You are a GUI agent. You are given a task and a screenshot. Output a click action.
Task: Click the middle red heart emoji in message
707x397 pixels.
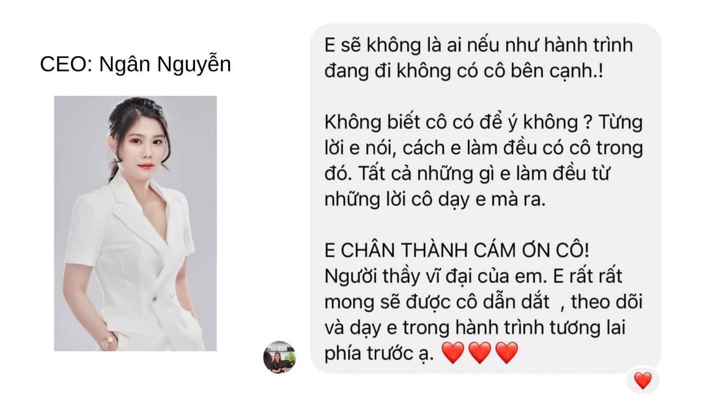(x=479, y=352)
